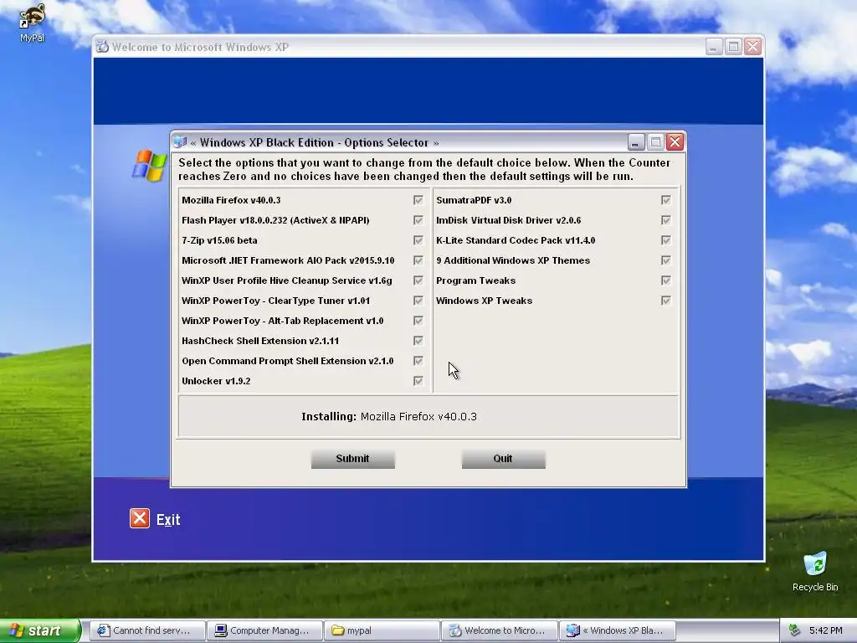Open the MyPal desktop shortcut icon

point(31,22)
